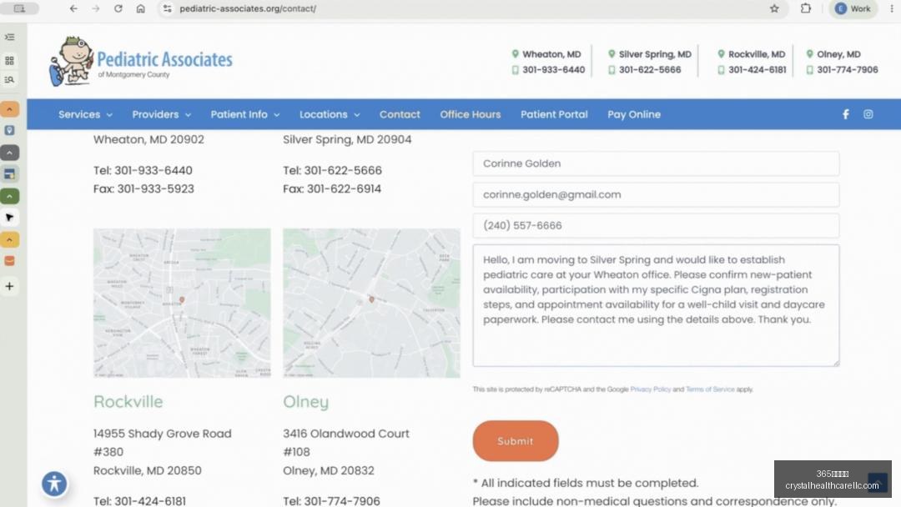Viewport: 901px width, 507px height.
Task: Open the browser three-dot menu
Action: 892,8
